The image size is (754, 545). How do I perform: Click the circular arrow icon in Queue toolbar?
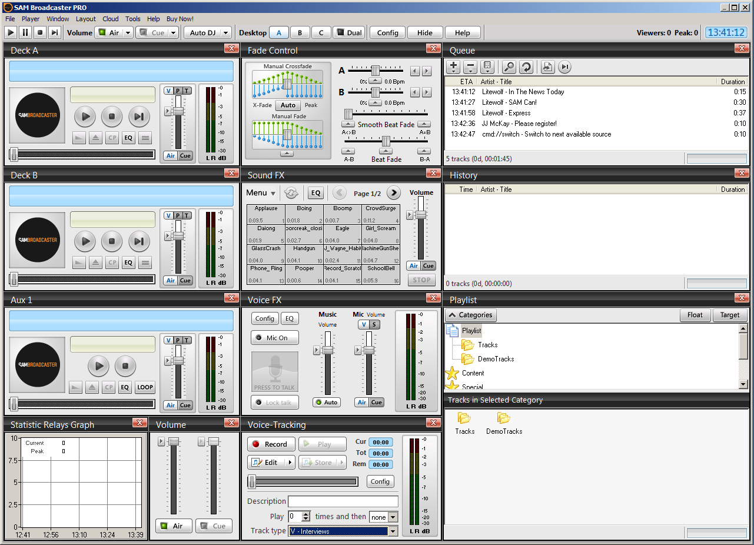(526, 67)
